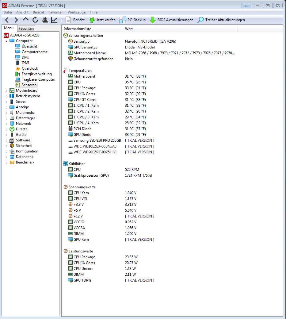Click the Temperaturen thermometer icon
Image resolution: width=286 pixels, height=319 pixels.
(x=65, y=70)
